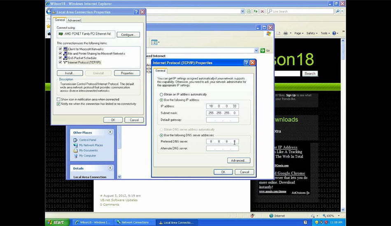Screen dimensions: 391x226
Task: Click the Configure button
Action: point(128,35)
